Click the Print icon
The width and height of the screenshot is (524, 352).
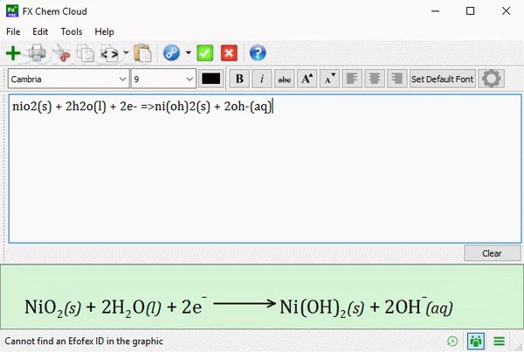coord(37,53)
